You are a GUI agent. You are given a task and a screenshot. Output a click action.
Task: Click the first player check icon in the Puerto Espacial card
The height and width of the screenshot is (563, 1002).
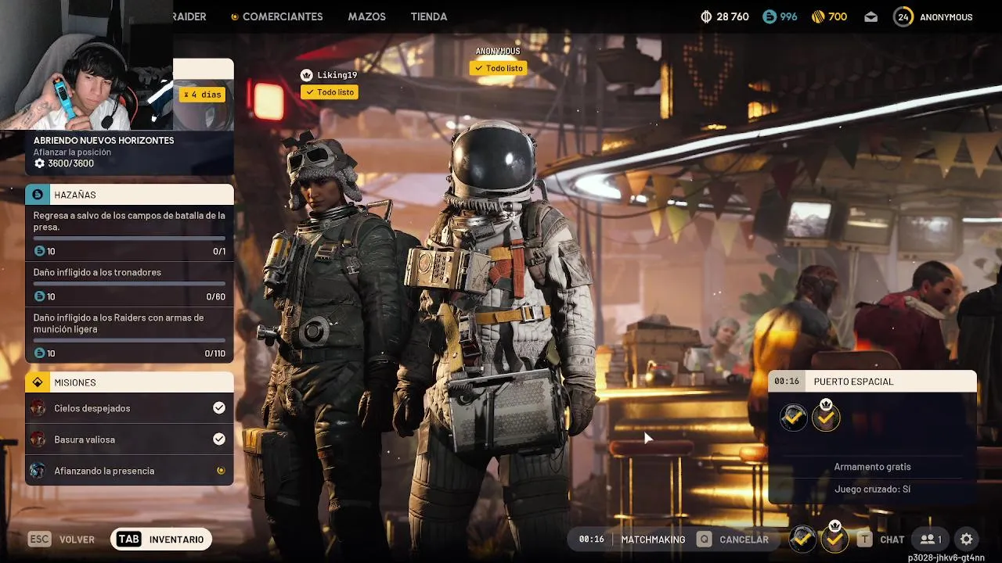[794, 418]
